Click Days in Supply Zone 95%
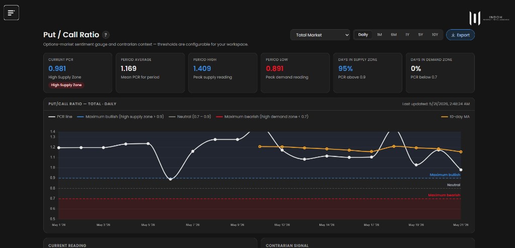This screenshot has height=248, width=515. pos(346,68)
